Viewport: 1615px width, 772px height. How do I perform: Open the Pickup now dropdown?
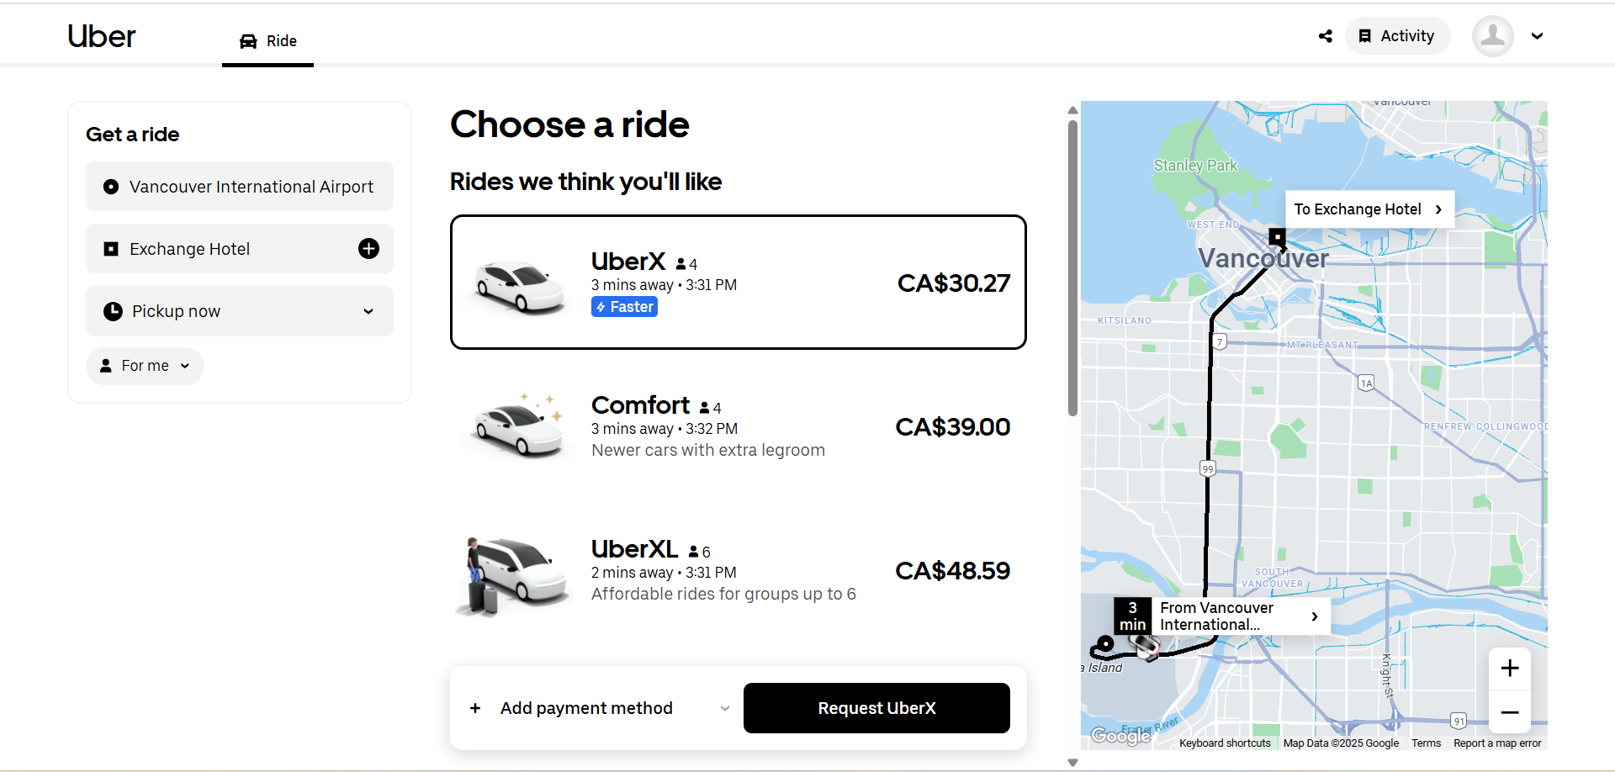tap(240, 311)
